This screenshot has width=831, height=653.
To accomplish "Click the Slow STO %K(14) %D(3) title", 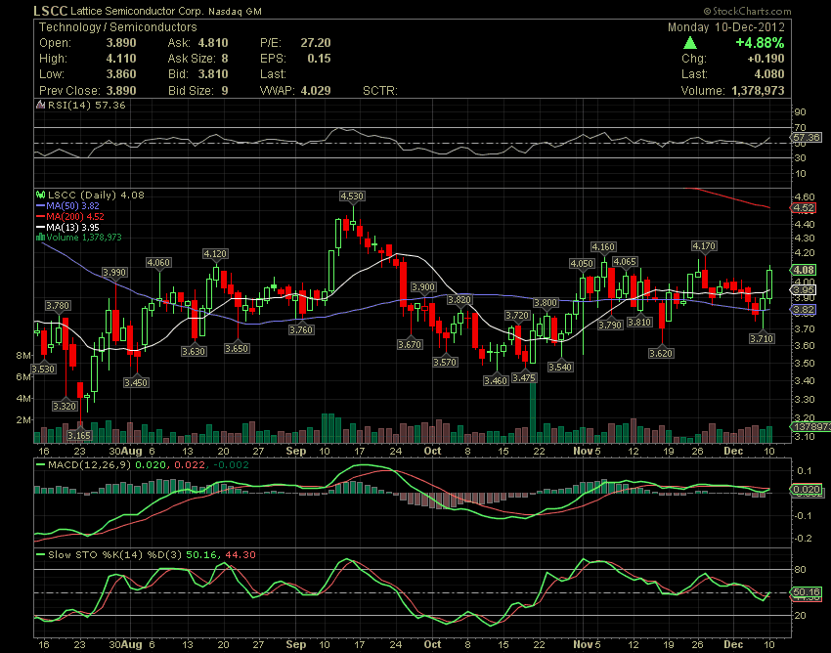I will (115, 555).
